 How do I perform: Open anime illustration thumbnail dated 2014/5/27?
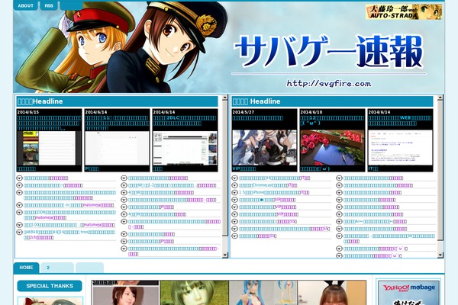tap(264, 147)
